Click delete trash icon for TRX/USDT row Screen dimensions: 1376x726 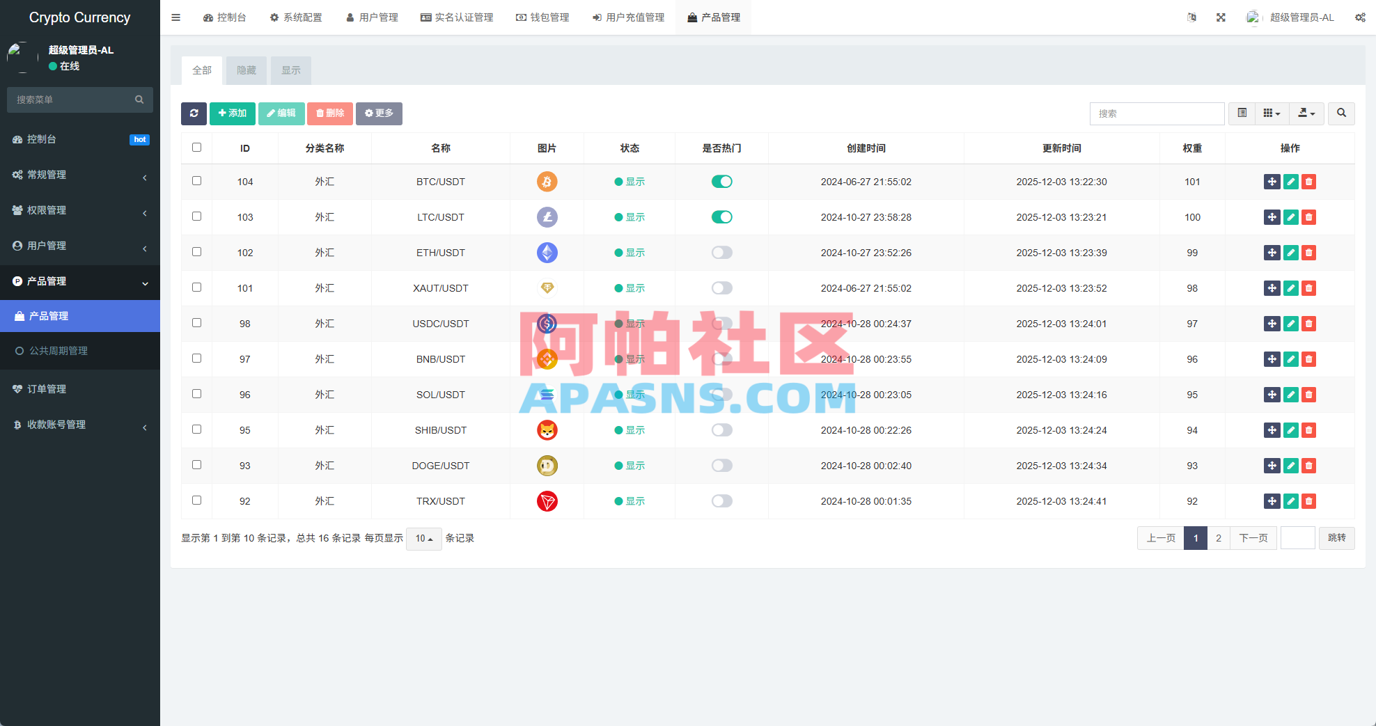(1308, 501)
